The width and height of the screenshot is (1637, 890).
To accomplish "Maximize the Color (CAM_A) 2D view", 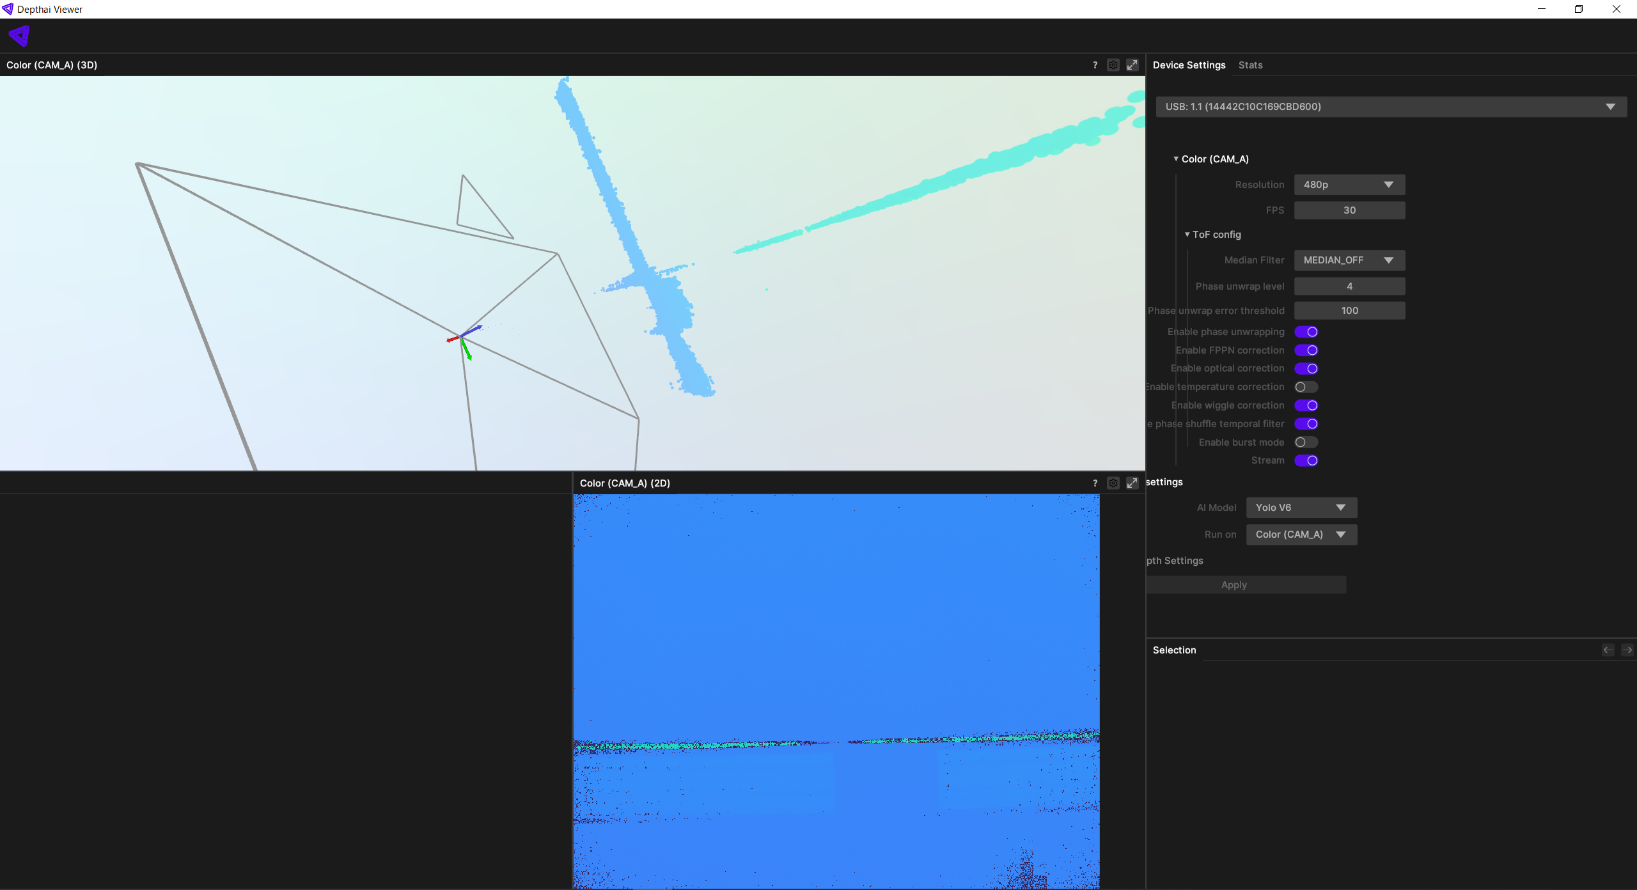I will coord(1132,483).
